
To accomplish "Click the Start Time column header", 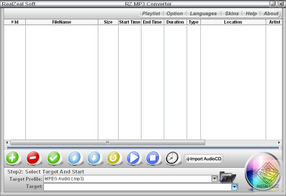I will pos(130,22).
